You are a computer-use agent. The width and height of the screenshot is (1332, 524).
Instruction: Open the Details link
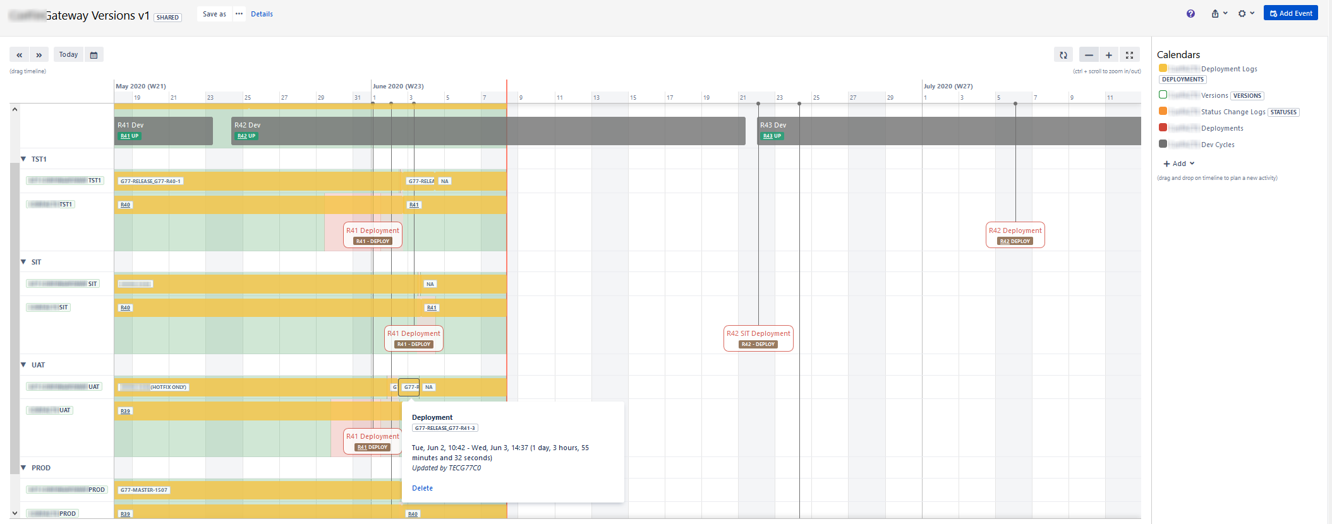point(262,14)
